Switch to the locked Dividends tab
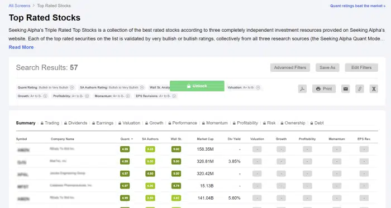The width and height of the screenshot is (391, 208). click(x=75, y=123)
